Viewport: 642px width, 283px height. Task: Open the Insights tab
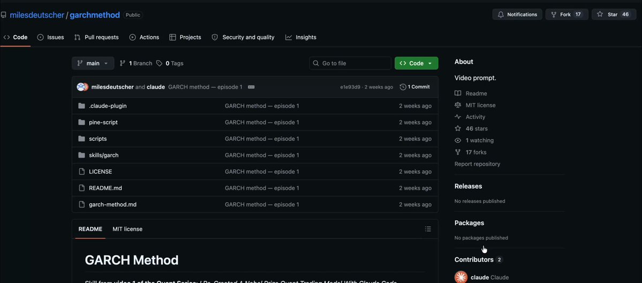pos(301,37)
